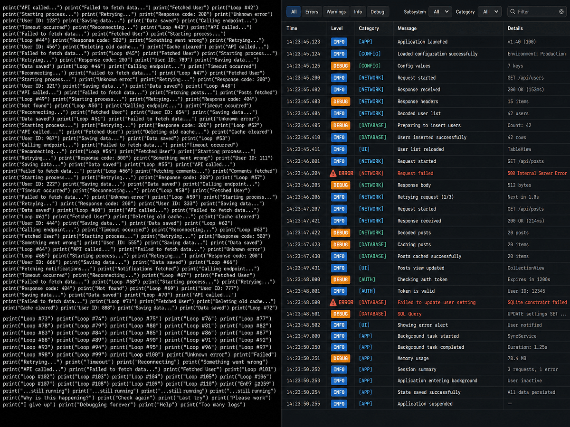Switch to the Info filter tab
This screenshot has width=570, height=427.
tap(358, 11)
